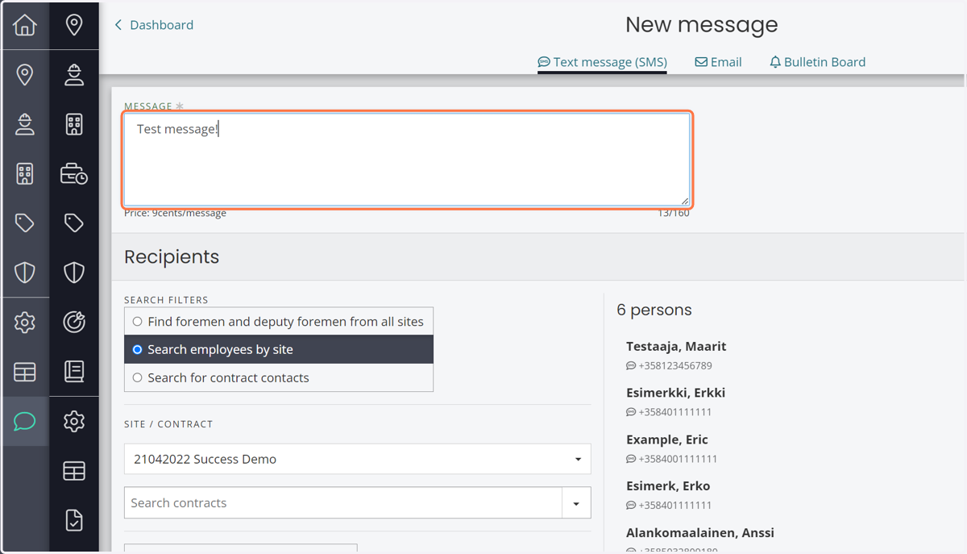Click phone number +358123456789
The height and width of the screenshot is (554, 967).
click(675, 365)
